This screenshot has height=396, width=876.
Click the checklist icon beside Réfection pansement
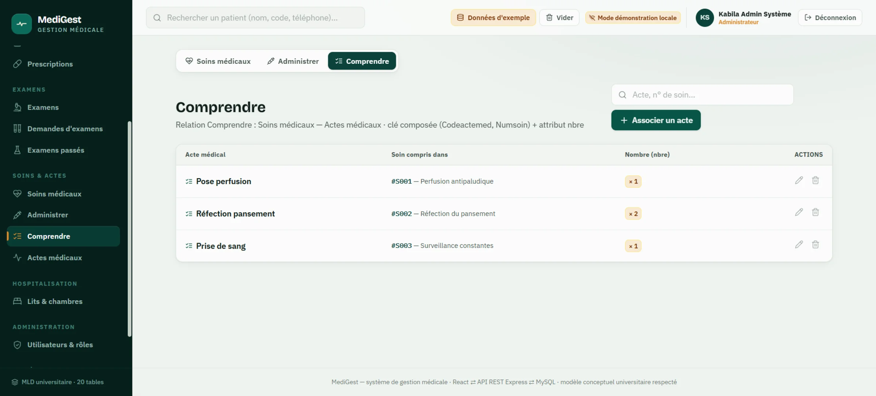point(189,214)
